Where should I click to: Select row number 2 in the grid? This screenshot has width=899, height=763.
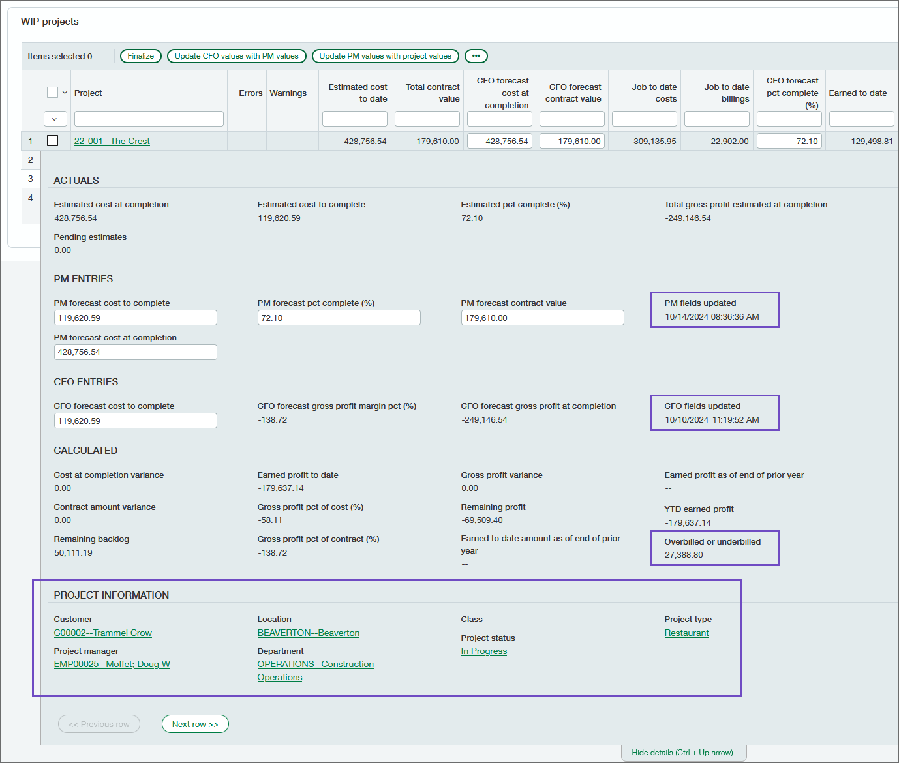pos(30,159)
